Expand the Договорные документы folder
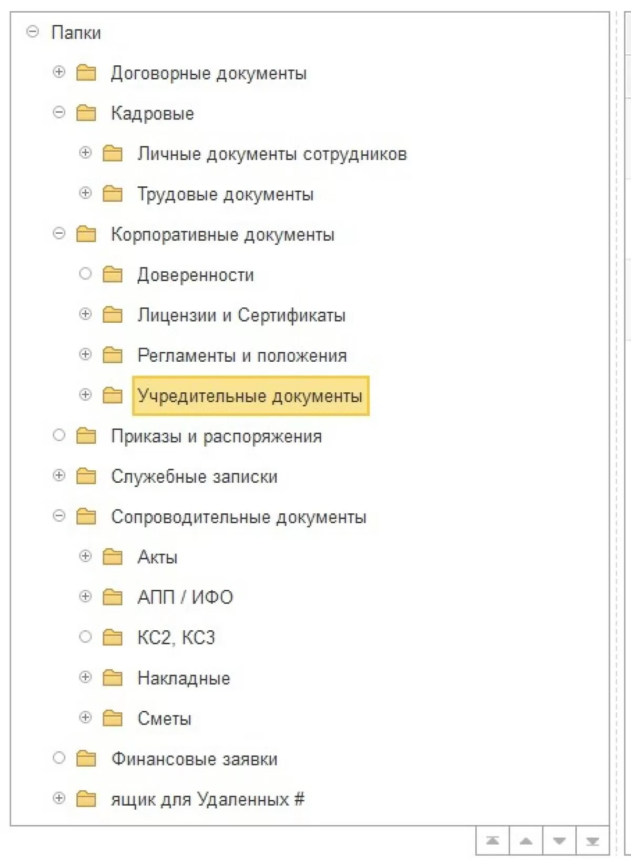631x864 pixels. click(59, 72)
